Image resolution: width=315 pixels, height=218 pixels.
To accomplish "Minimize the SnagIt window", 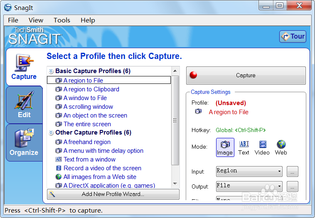I will point(266,6).
